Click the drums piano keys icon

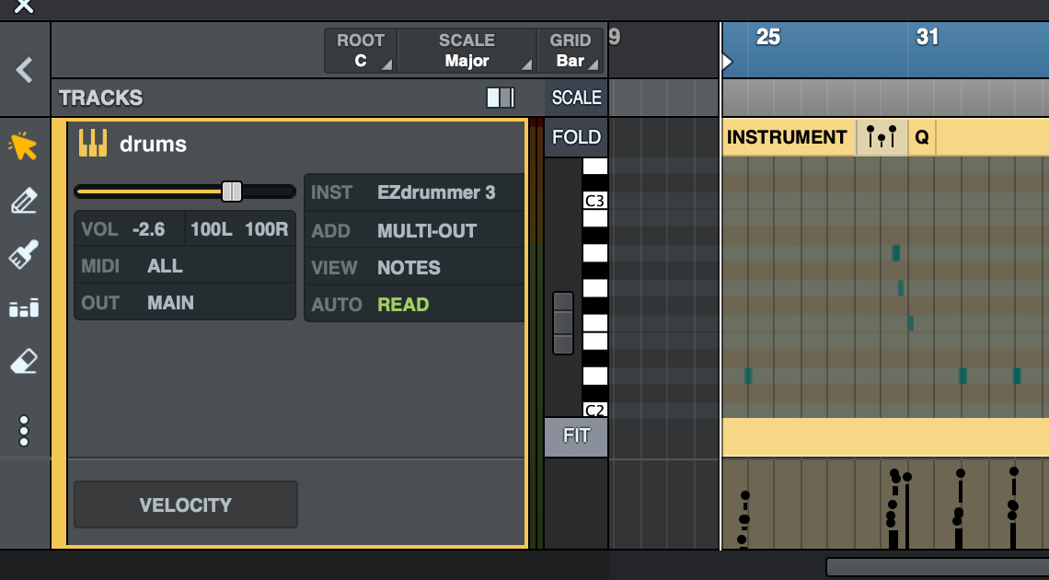point(92,144)
